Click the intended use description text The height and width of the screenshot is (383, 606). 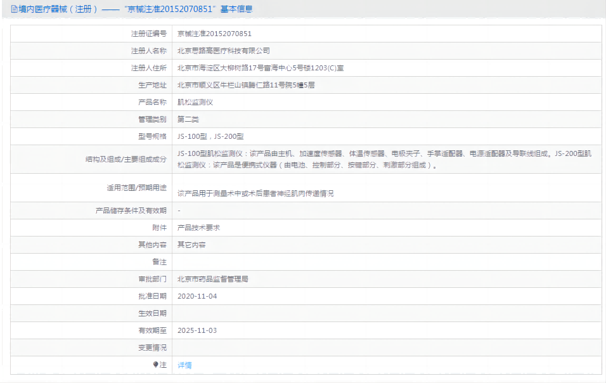(255, 193)
